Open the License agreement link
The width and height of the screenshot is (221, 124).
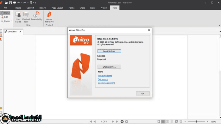point(106,83)
